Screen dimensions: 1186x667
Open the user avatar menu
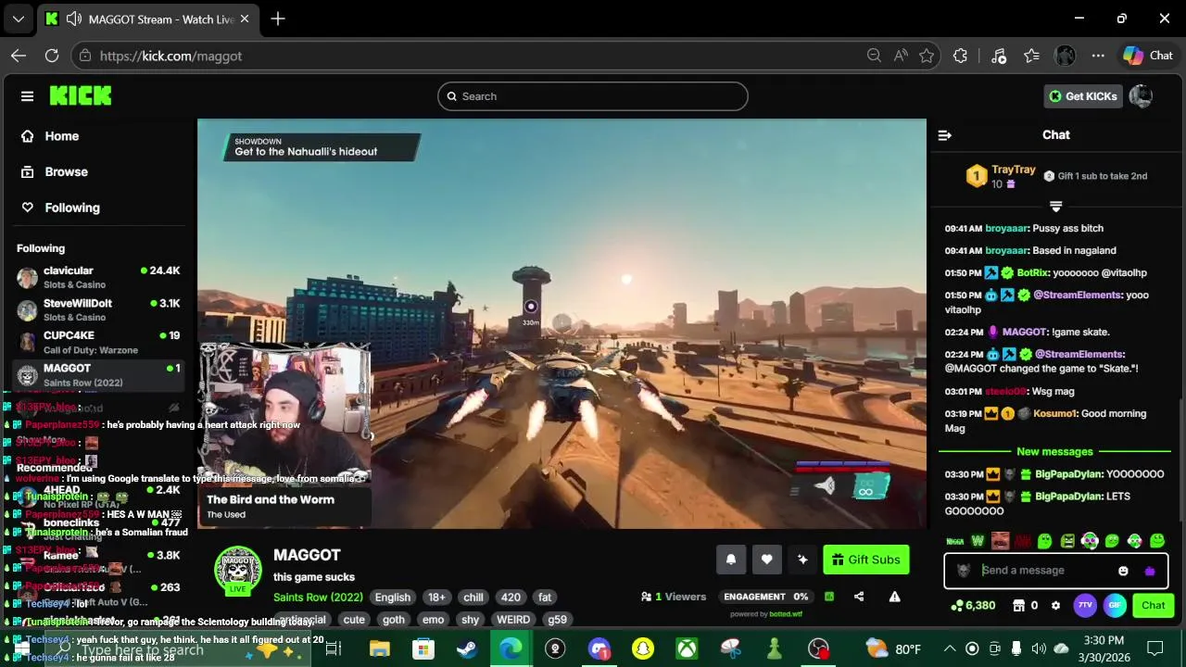[x=1142, y=96]
